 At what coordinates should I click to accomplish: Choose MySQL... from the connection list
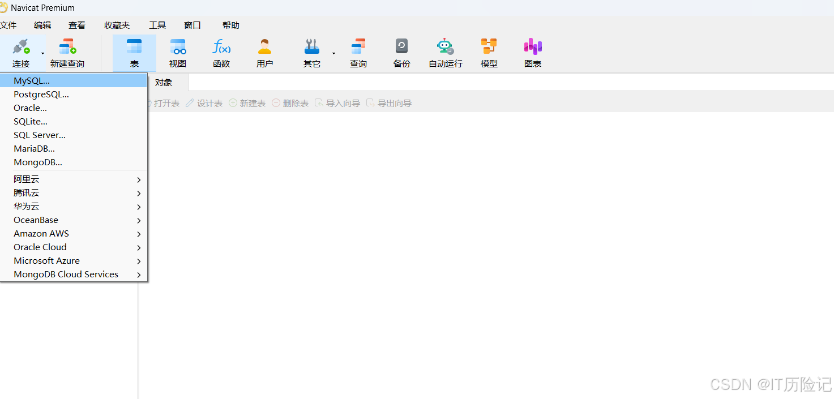[74, 81]
